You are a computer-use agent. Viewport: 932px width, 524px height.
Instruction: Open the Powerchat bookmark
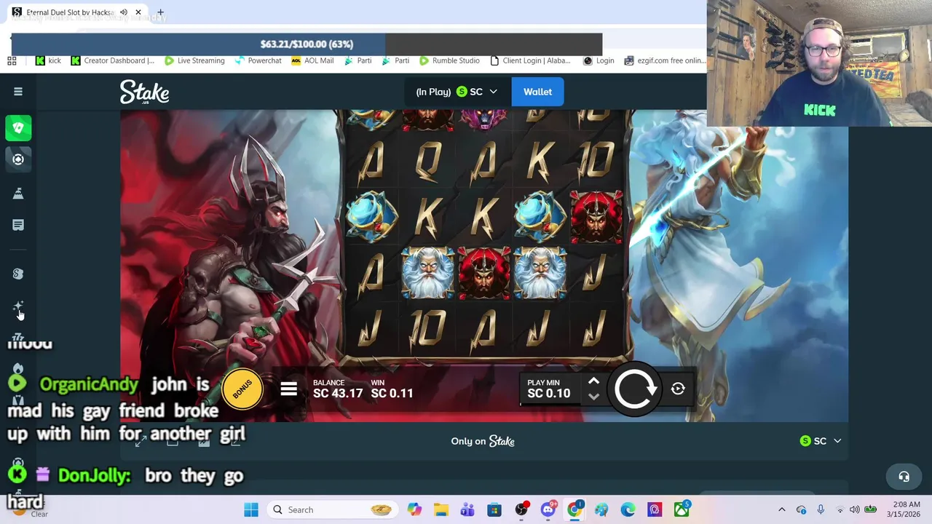click(x=258, y=60)
